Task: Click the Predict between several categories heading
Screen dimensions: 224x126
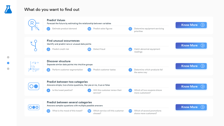Action: (x=69, y=102)
